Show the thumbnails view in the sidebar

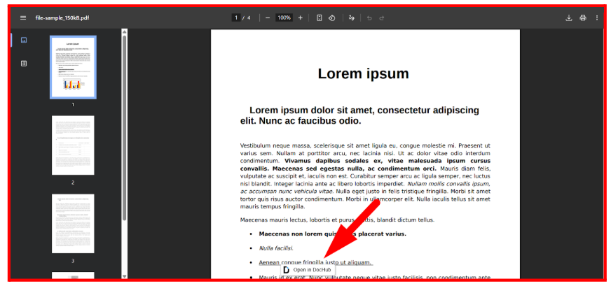pyautogui.click(x=24, y=41)
